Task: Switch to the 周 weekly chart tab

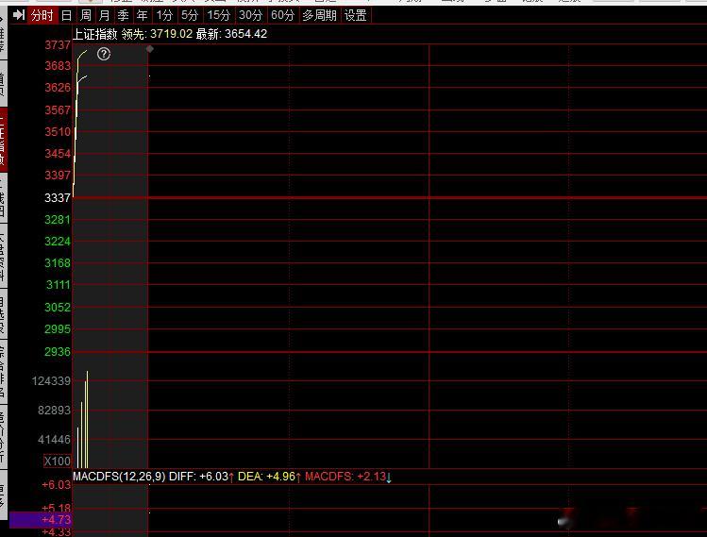Action: tap(85, 15)
